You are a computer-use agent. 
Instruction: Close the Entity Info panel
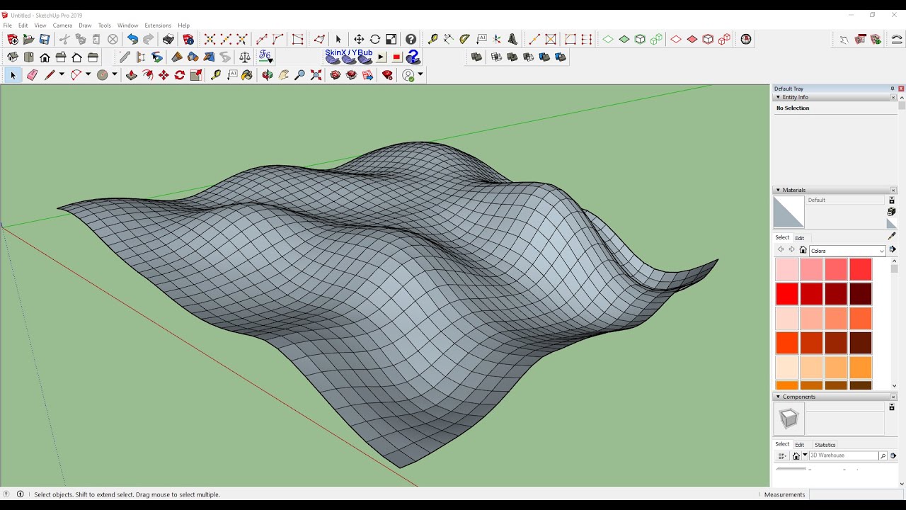tap(893, 97)
